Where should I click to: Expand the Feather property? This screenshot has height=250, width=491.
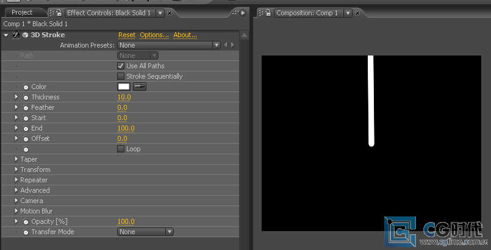tap(16, 107)
